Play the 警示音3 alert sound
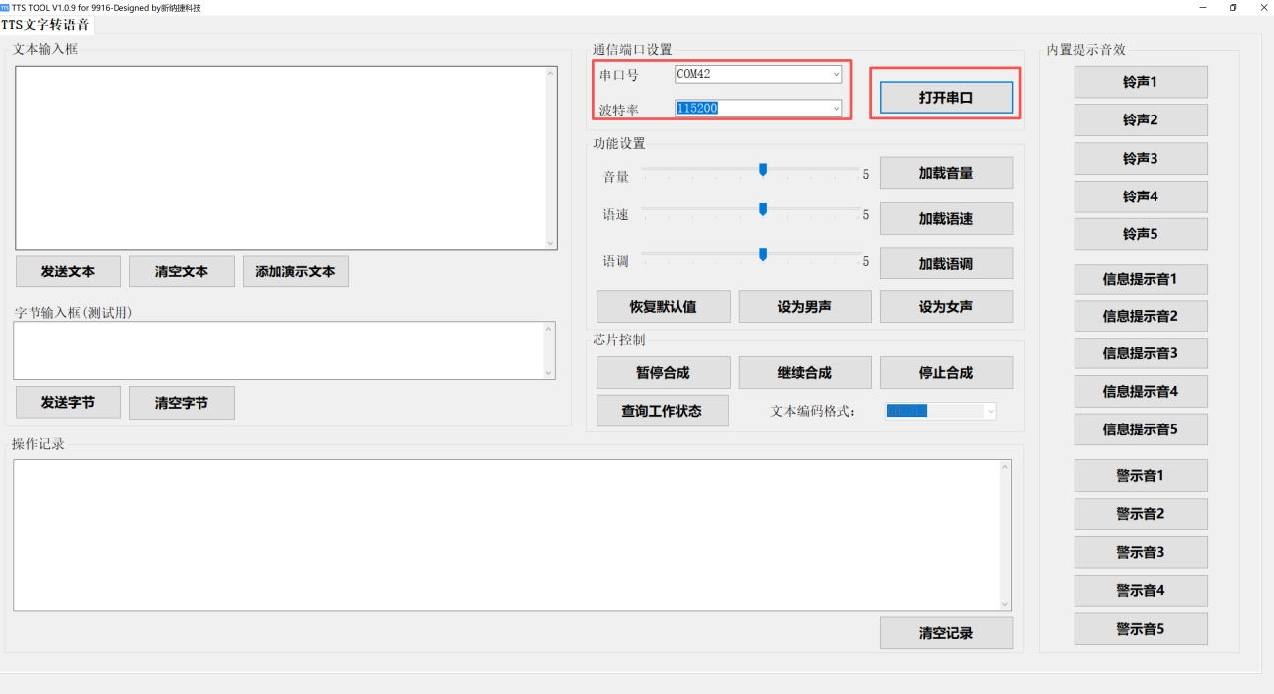This screenshot has height=694, width=1274. 1140,552
